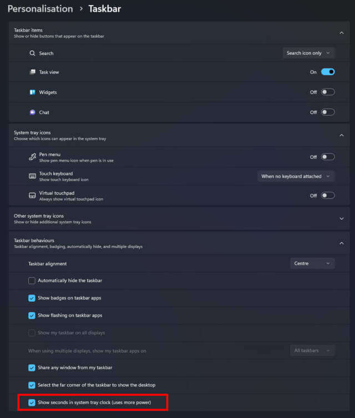Viewport: 355px width, 418px height.
Task: Click the Pen menu icon
Action: [x=32, y=157]
